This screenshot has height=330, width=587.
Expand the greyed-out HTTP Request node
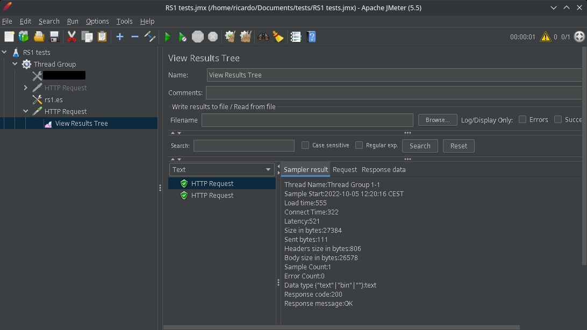click(x=25, y=88)
